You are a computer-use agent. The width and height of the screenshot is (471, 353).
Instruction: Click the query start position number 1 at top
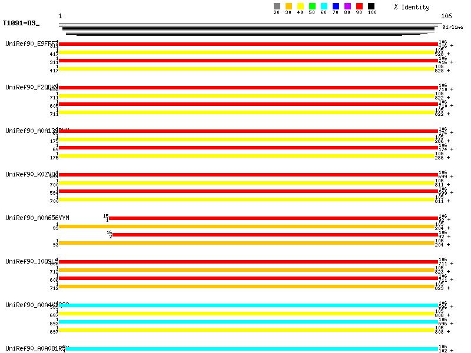click(x=60, y=16)
